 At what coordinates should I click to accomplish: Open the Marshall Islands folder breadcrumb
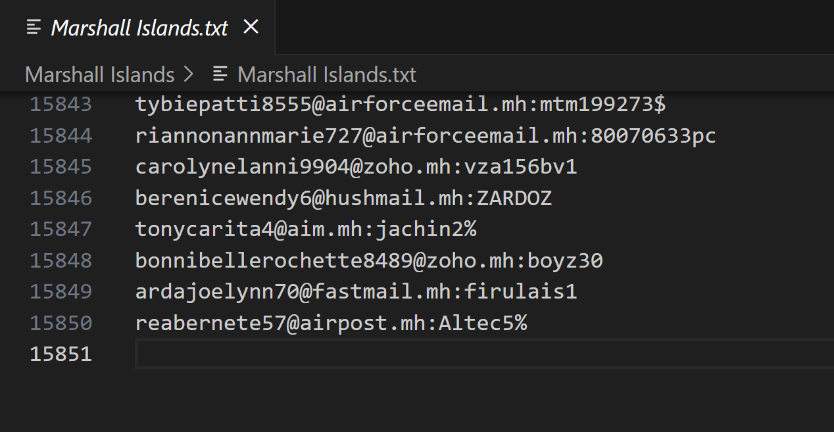pyautogui.click(x=99, y=74)
